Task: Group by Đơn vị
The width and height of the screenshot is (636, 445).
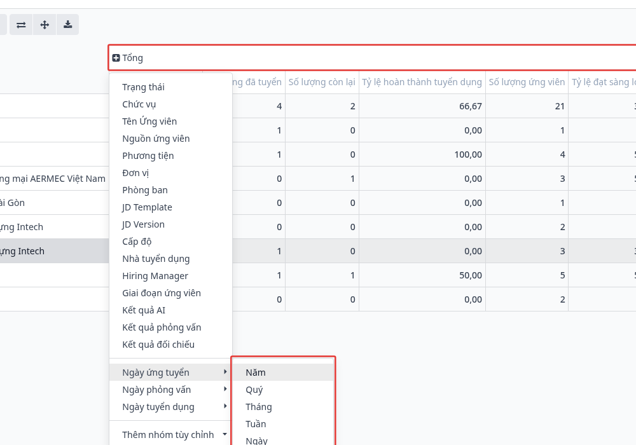Action: (x=170, y=173)
